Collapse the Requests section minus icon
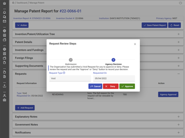Screen dimensions: 185x138 coord(178,74)
